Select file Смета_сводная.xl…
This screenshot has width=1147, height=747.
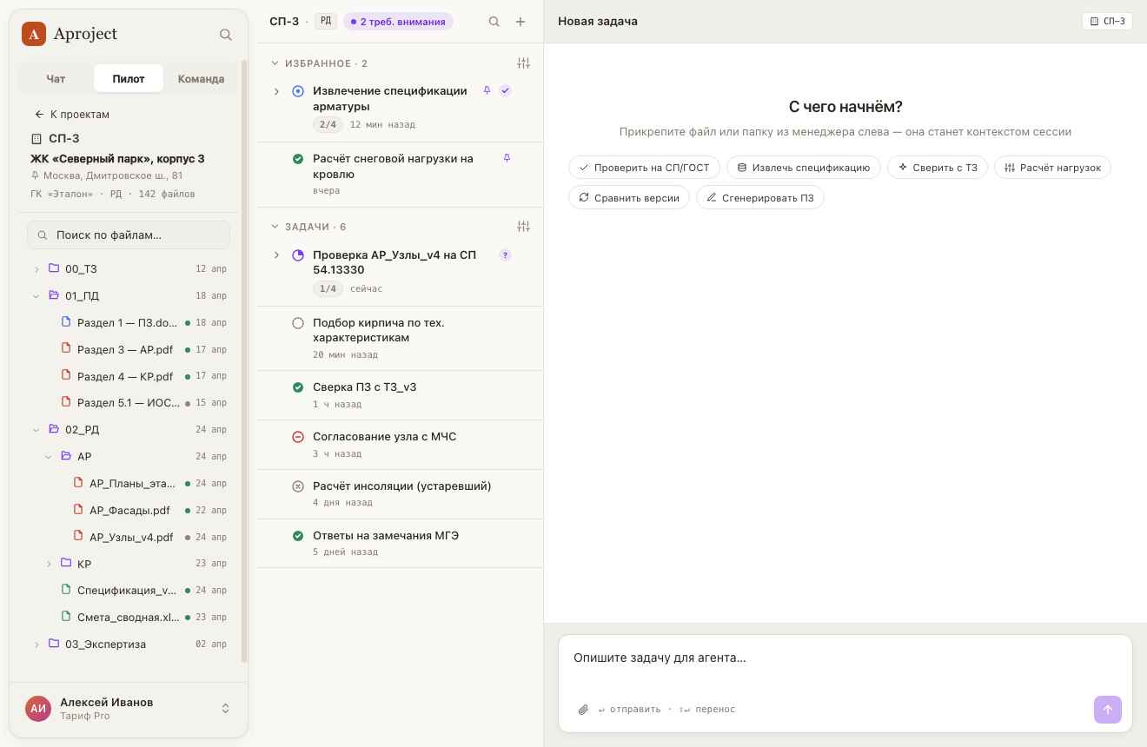click(x=129, y=618)
